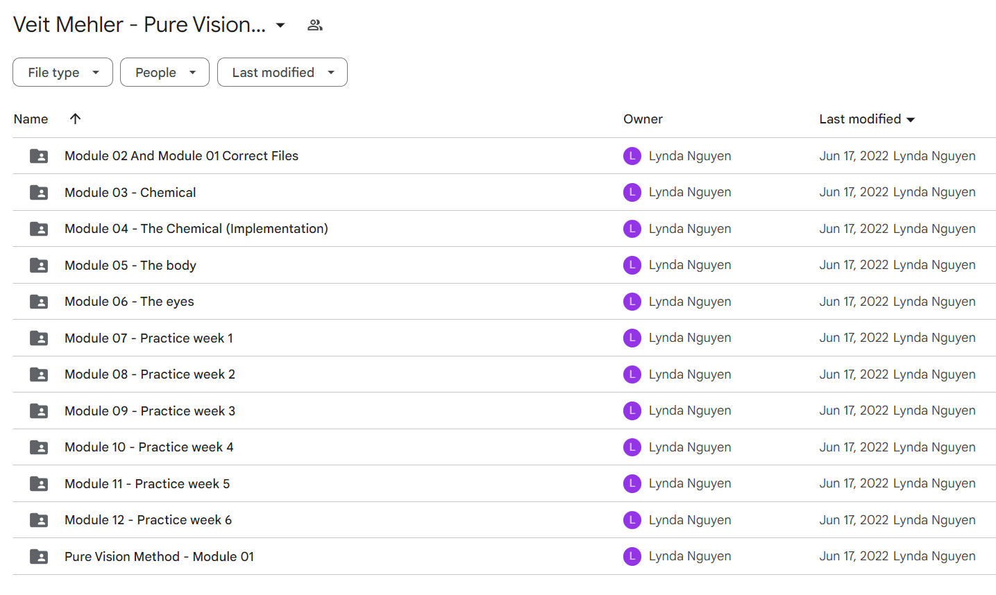This screenshot has width=996, height=595.
Task: Toggle the sort direction arrow next to Name
Action: (x=76, y=119)
